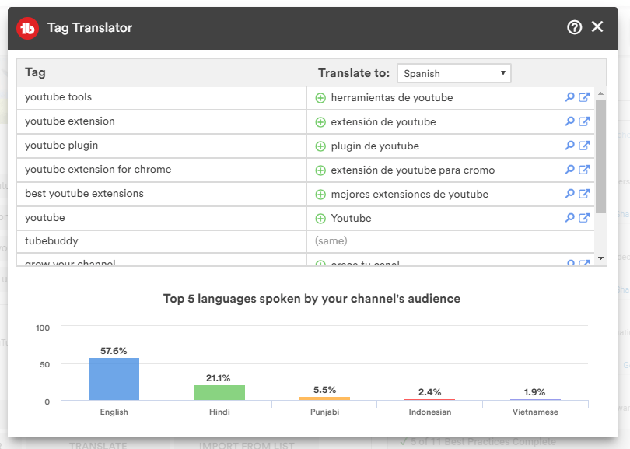Add the "plugin de youtube" translation
The height and width of the screenshot is (449, 630).
320,146
